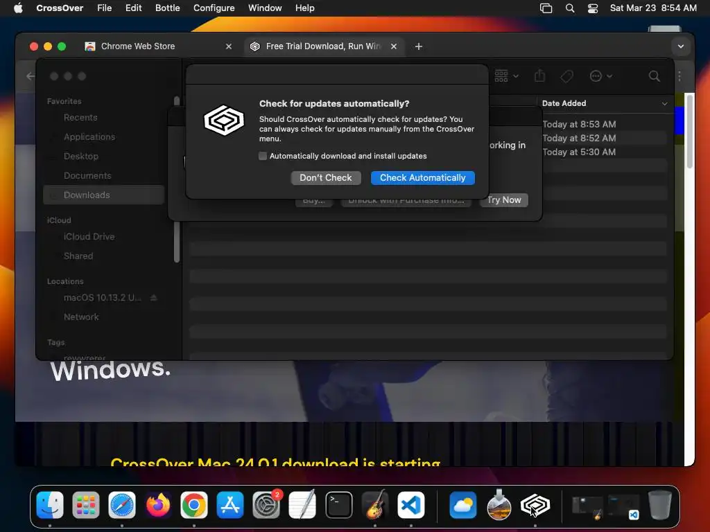Click the Check Automatically button
710x532 pixels.
pyautogui.click(x=422, y=178)
